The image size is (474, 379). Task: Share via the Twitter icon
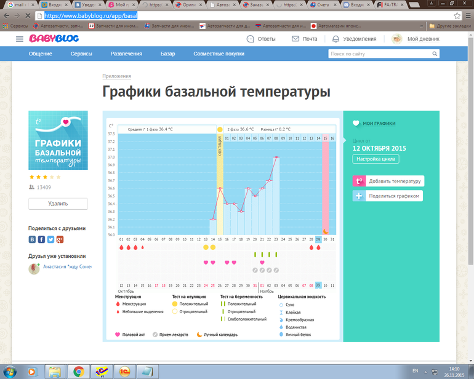pyautogui.click(x=50, y=239)
